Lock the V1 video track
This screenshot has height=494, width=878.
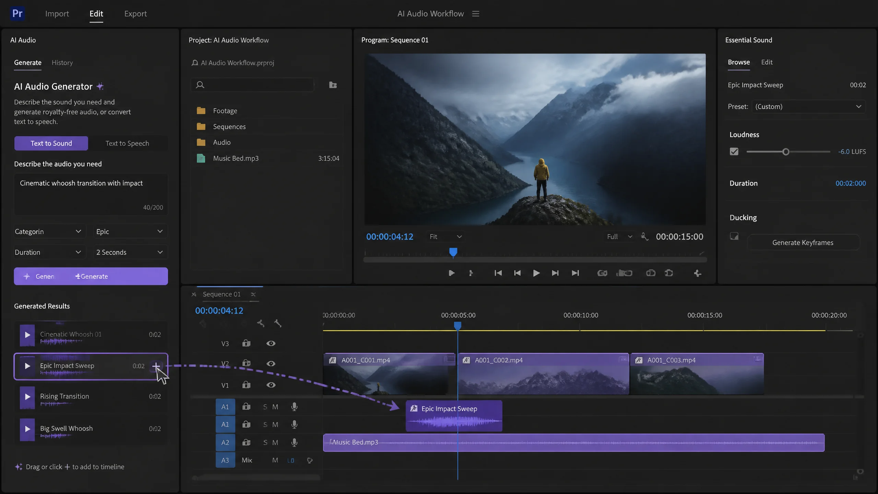(x=246, y=385)
